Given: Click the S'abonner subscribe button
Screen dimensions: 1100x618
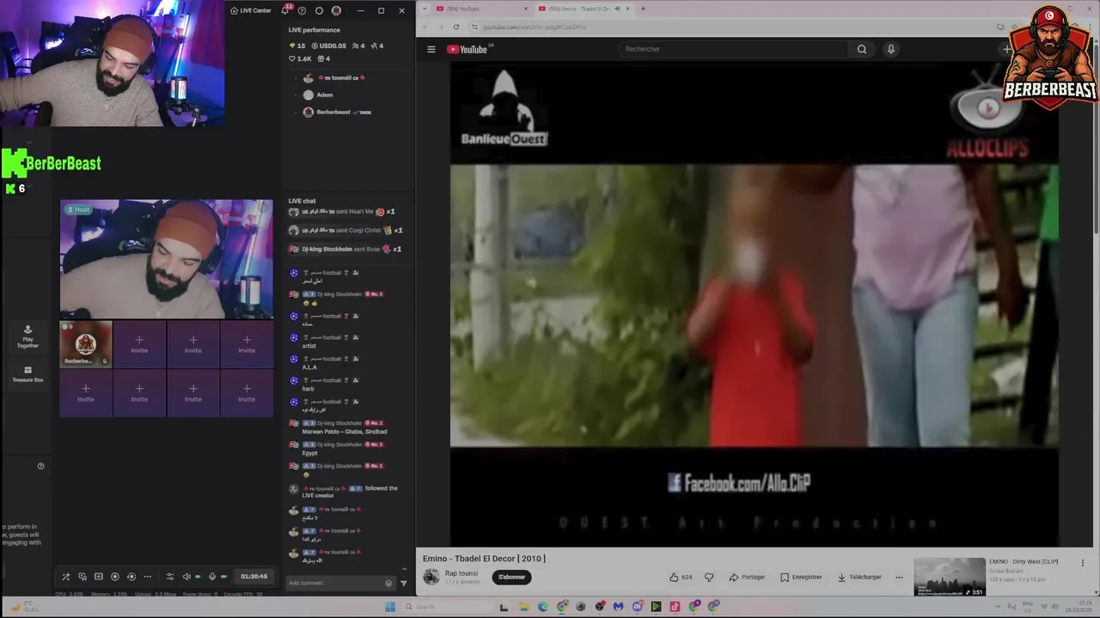Looking at the screenshot, I should click(x=512, y=577).
